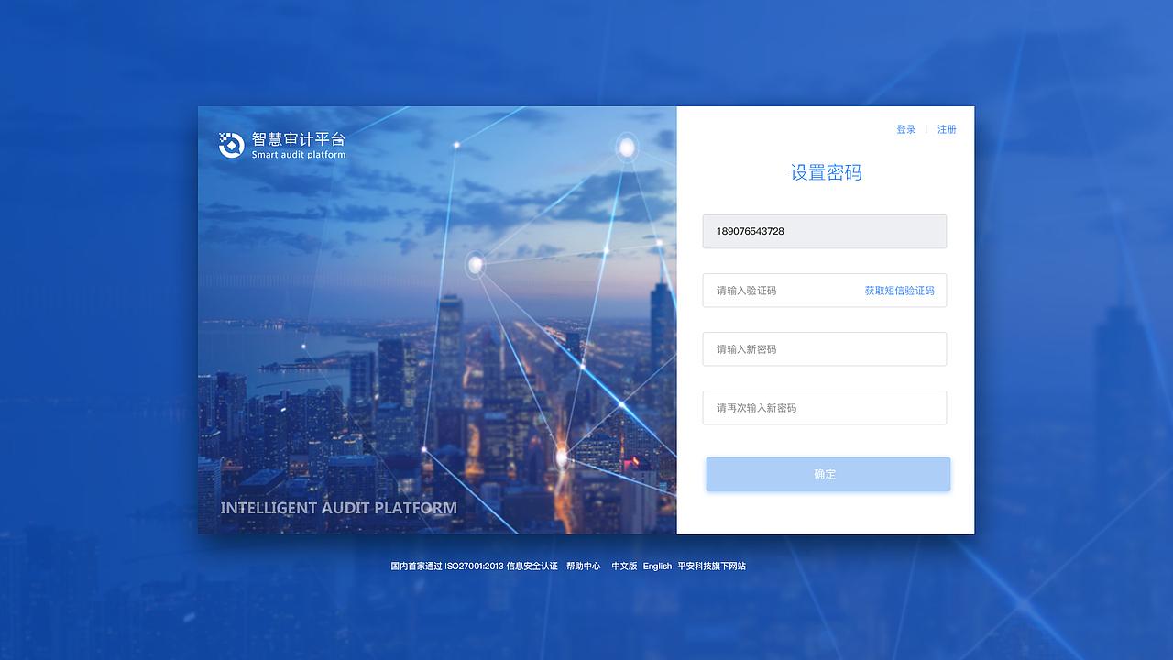Click the divider between 登录 and 注册

click(926, 129)
